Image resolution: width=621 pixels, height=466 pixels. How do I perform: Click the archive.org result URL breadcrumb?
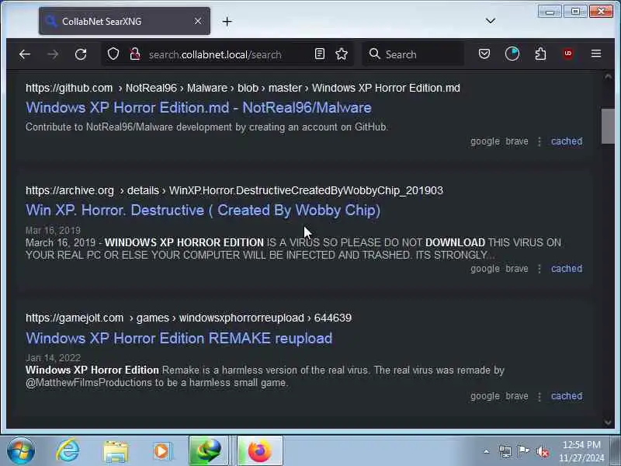pos(234,190)
